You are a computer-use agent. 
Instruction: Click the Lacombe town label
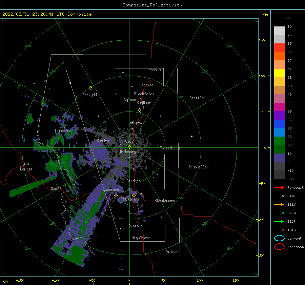146,85
